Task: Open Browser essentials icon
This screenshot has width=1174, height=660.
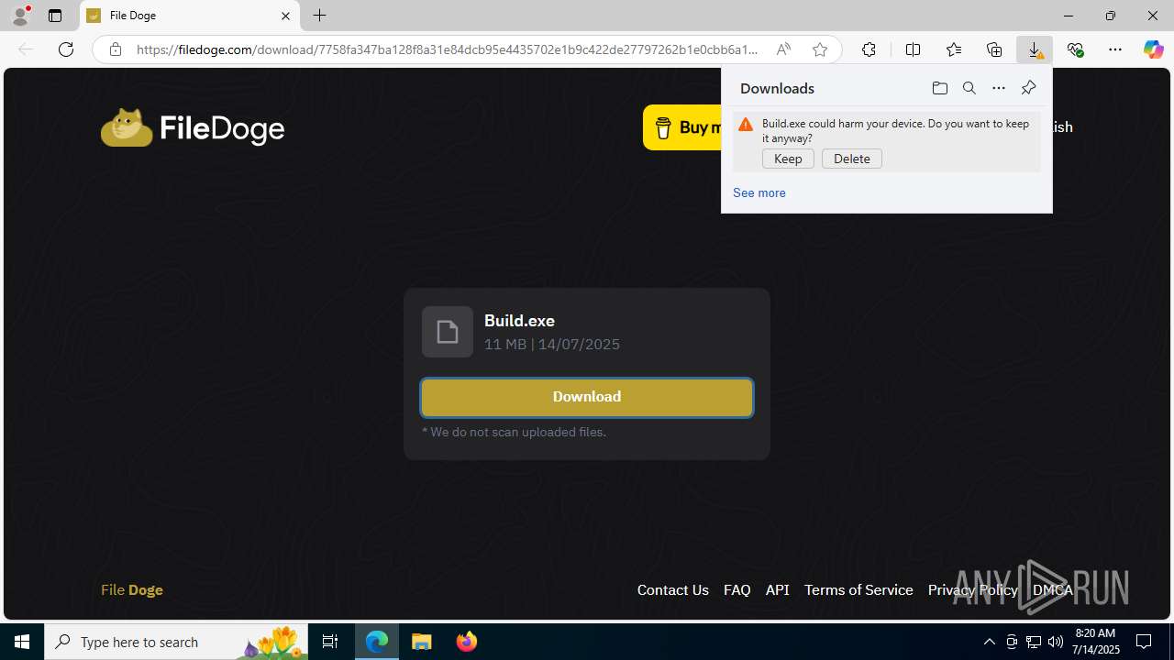Action: tap(1075, 49)
